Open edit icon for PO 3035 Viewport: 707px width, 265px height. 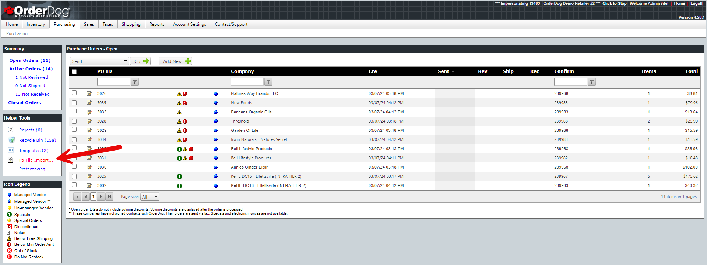(x=89, y=103)
